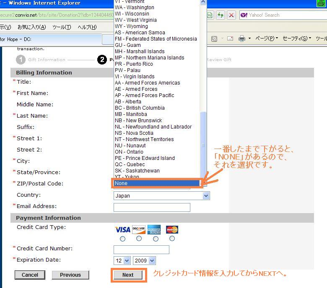
Task: Open the expiration year dropdown showing 2009
Action: 144,260
